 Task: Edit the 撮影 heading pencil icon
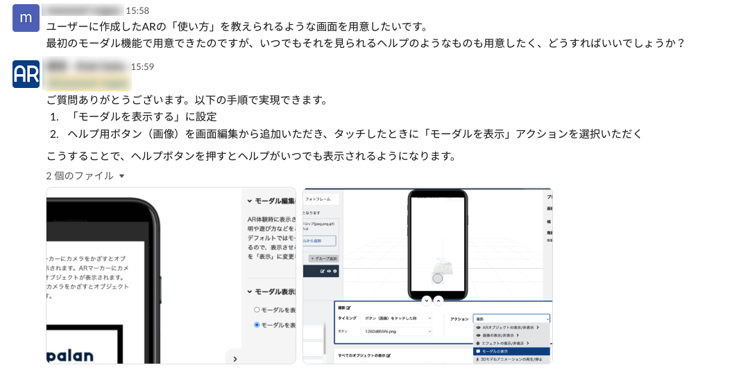[349, 308]
